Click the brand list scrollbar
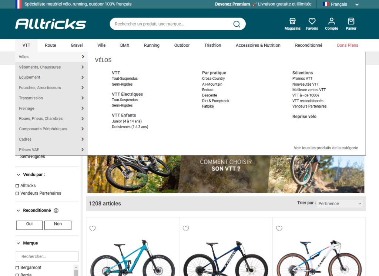 click(76, 270)
